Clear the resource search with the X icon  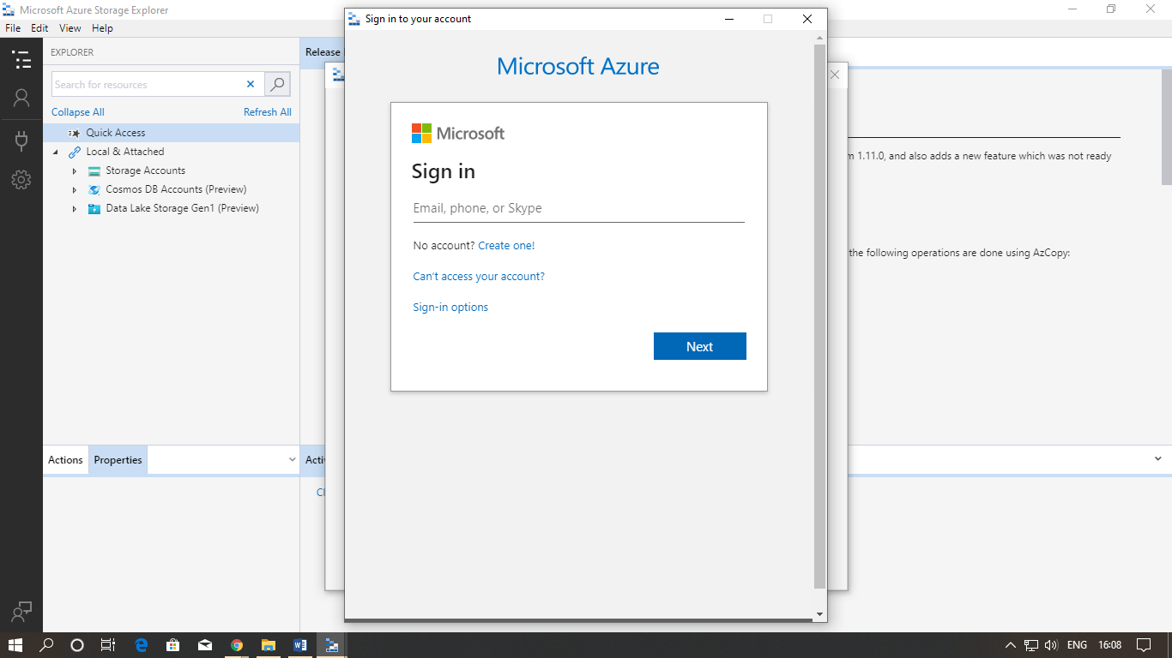(251, 84)
